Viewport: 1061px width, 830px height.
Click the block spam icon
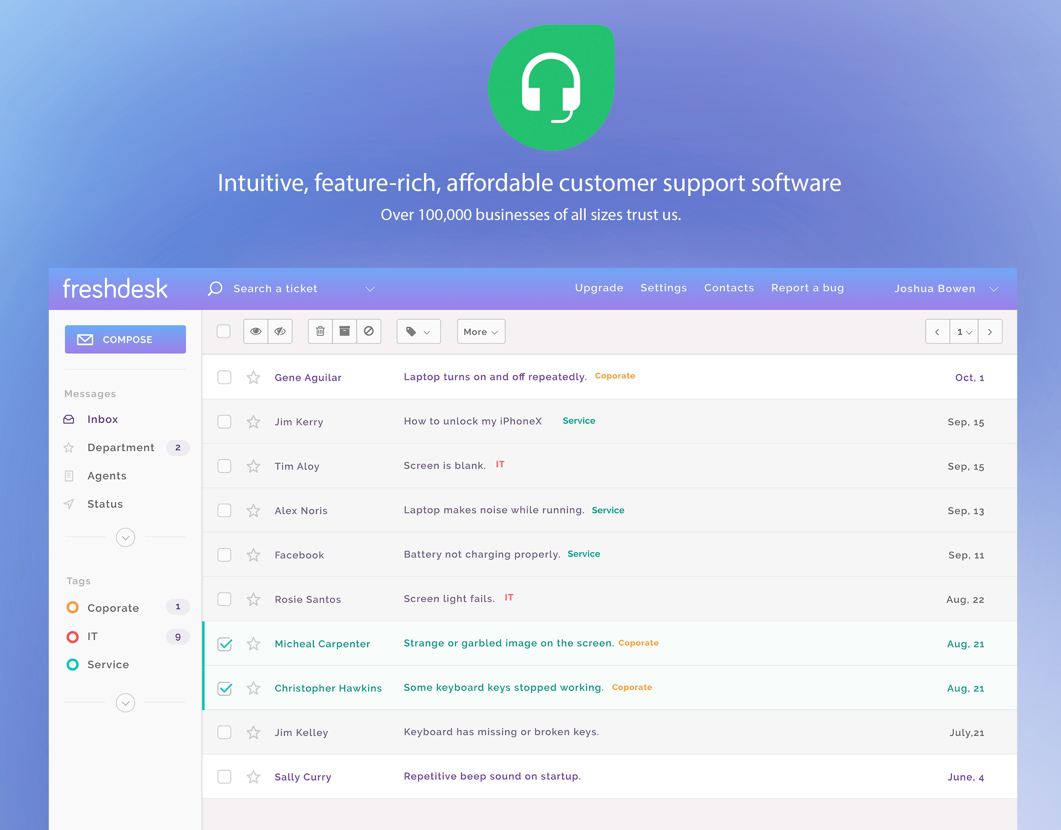369,331
